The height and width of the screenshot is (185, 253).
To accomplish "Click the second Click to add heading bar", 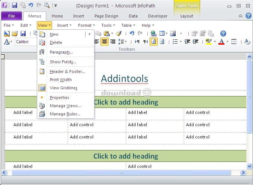I will (125, 156).
